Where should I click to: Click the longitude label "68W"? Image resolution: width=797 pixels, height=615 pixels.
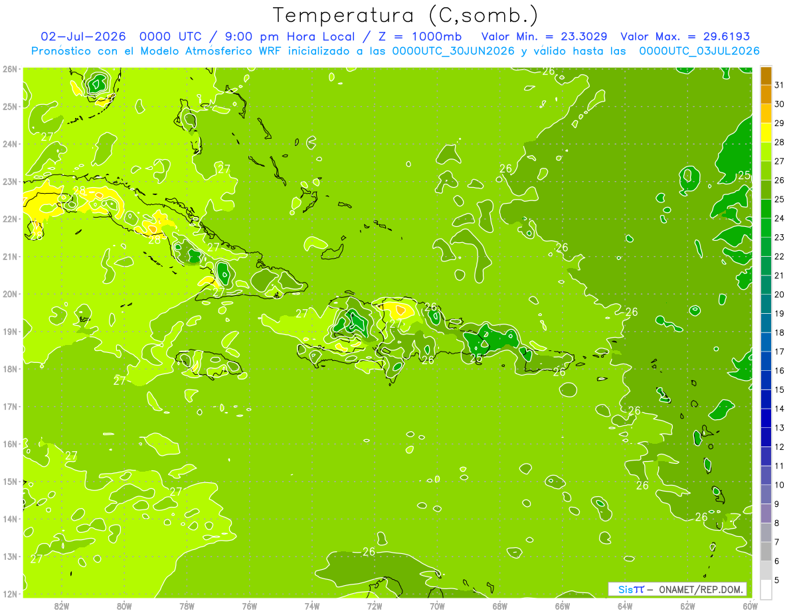point(499,605)
